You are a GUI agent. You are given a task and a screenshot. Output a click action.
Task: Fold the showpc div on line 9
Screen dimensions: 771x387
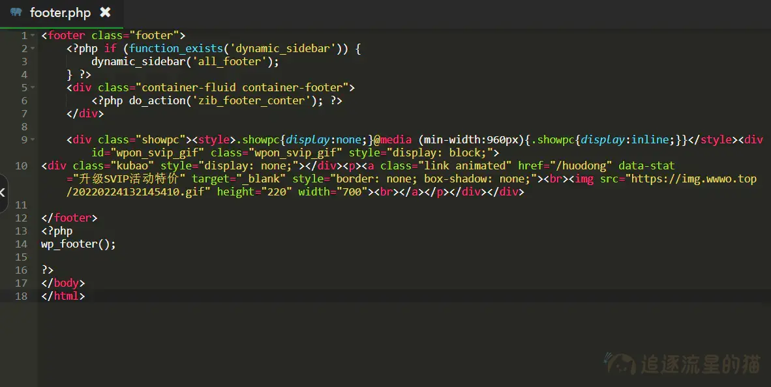point(33,140)
